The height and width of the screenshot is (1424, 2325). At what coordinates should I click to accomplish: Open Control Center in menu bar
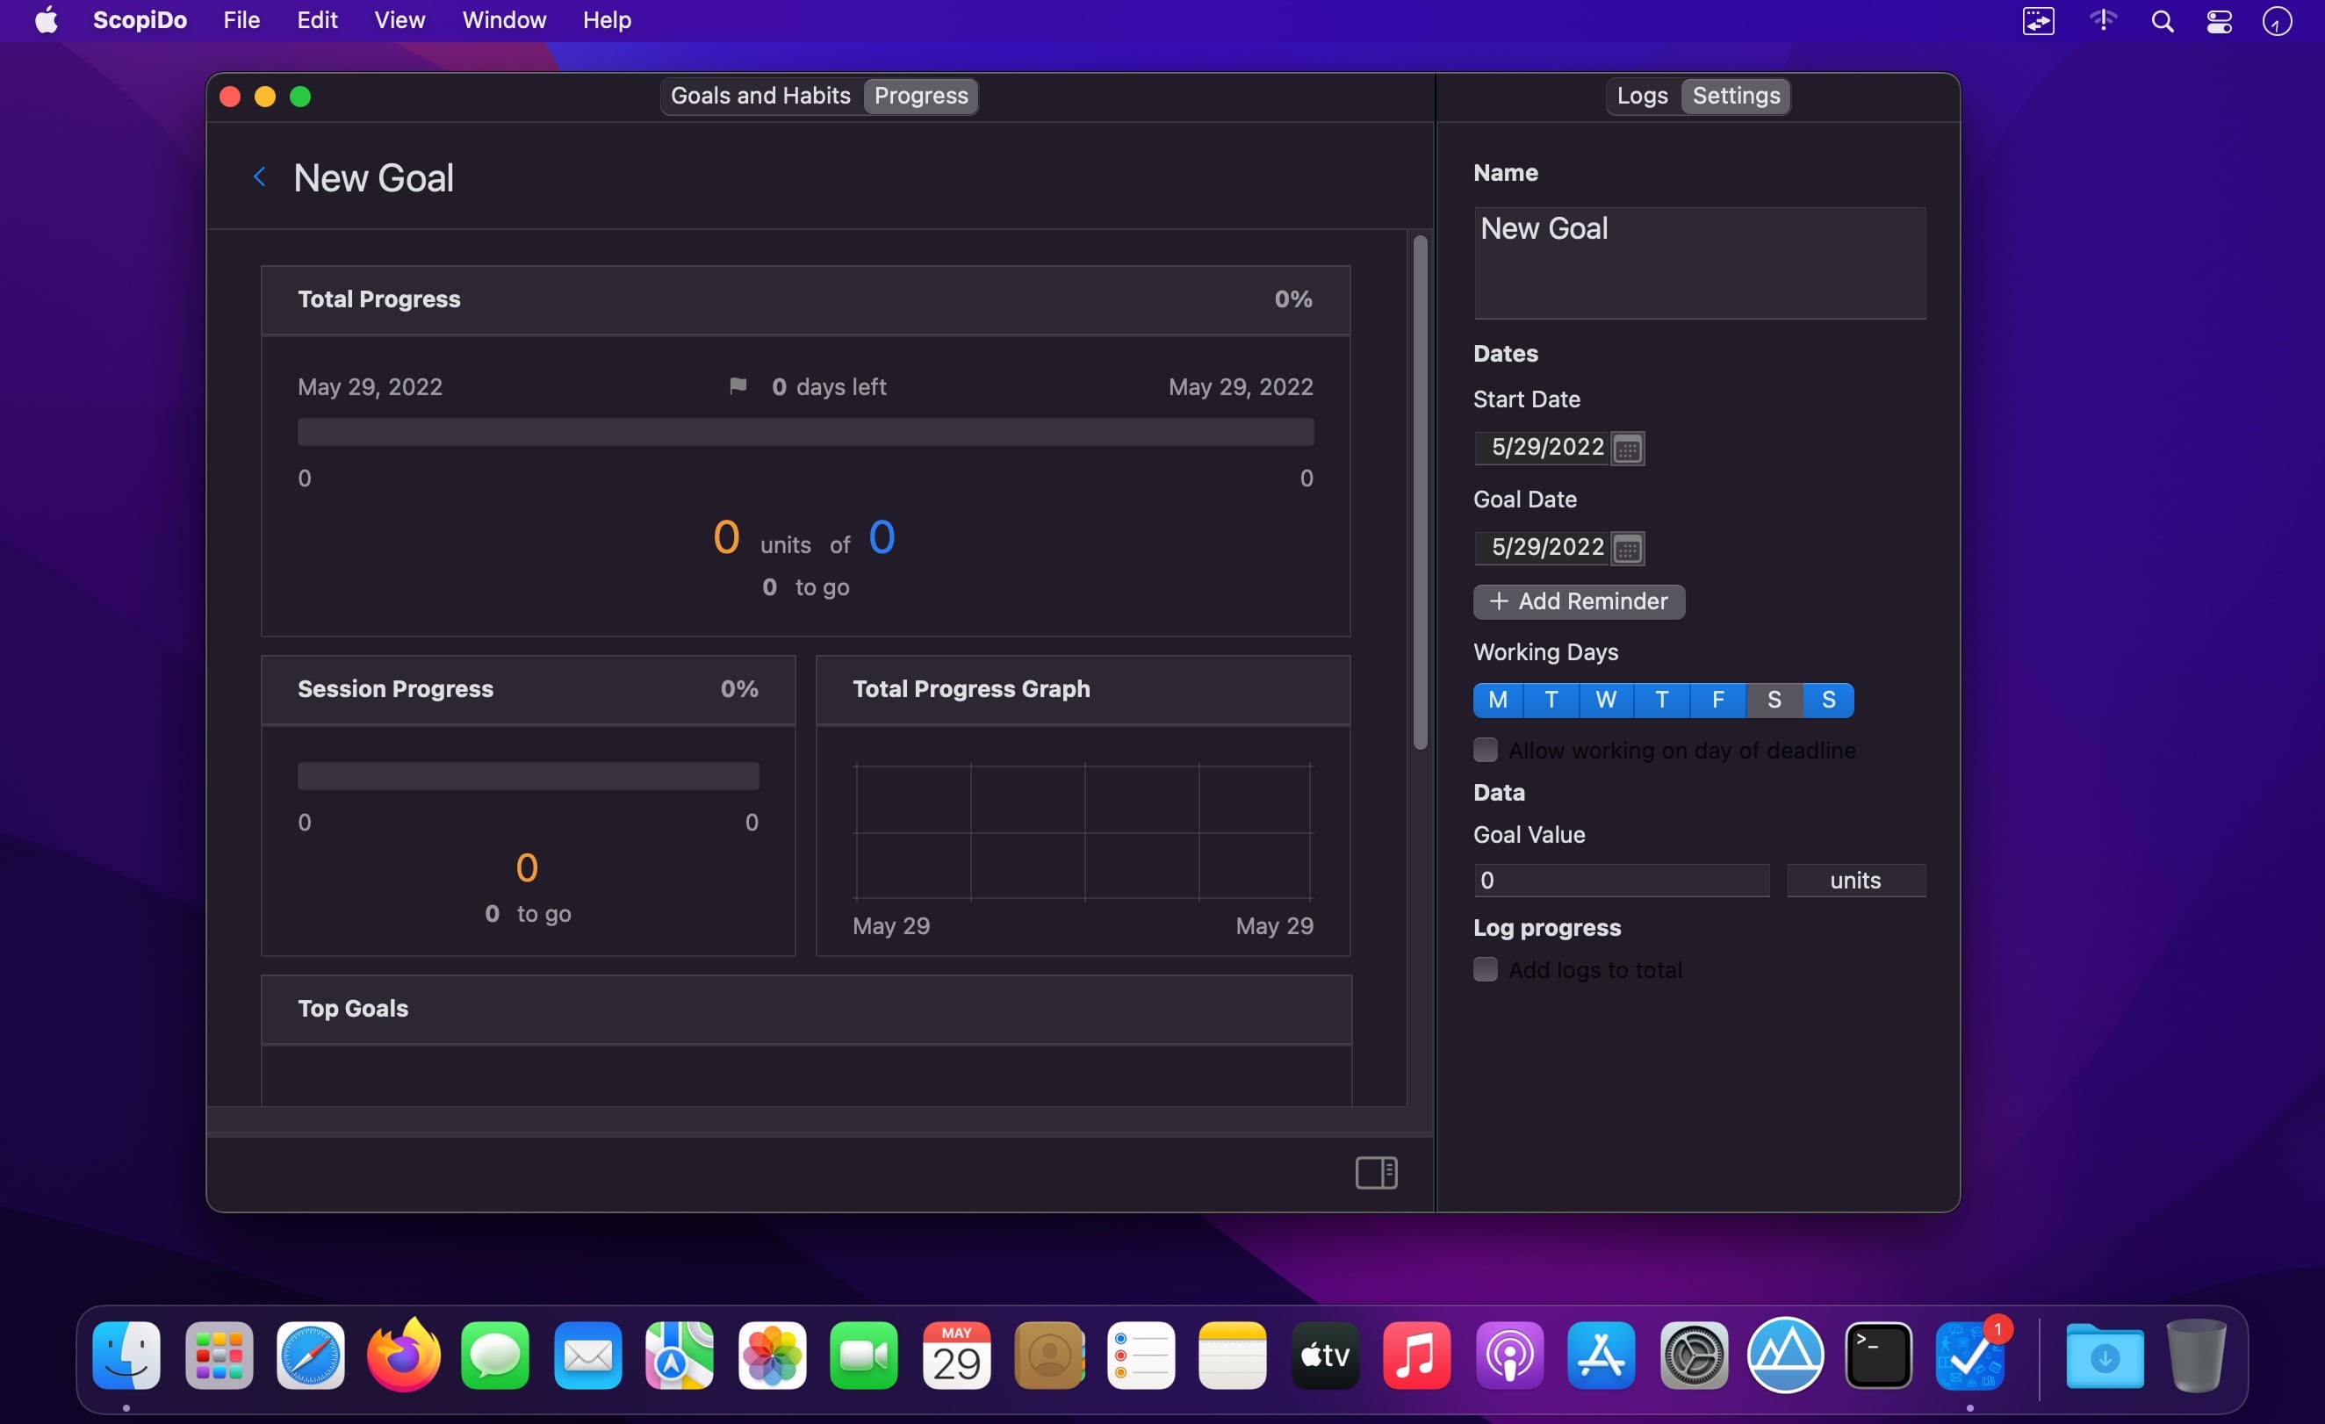2219,21
